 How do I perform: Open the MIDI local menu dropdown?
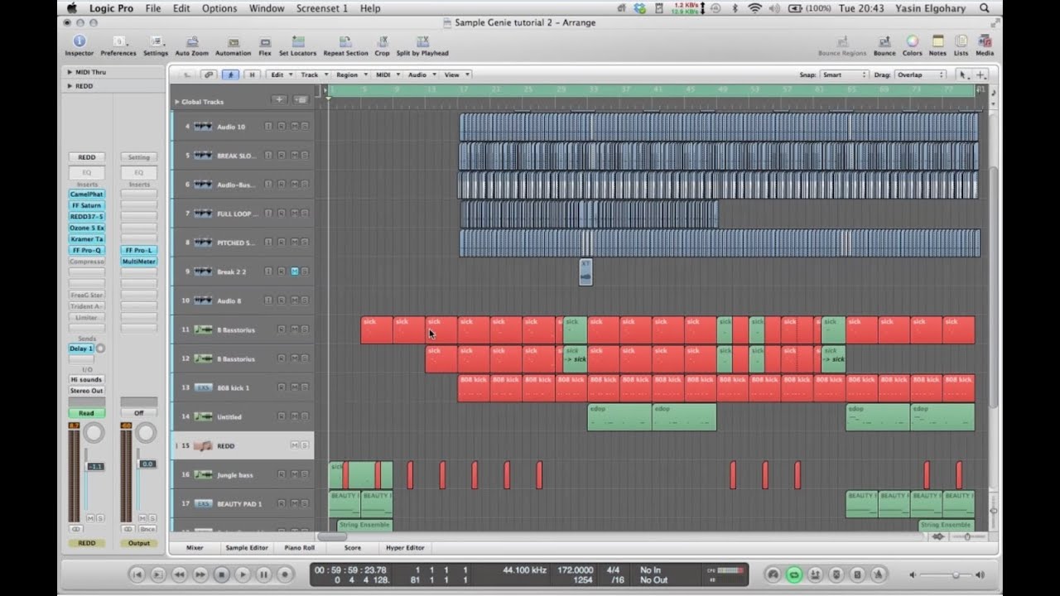(386, 74)
